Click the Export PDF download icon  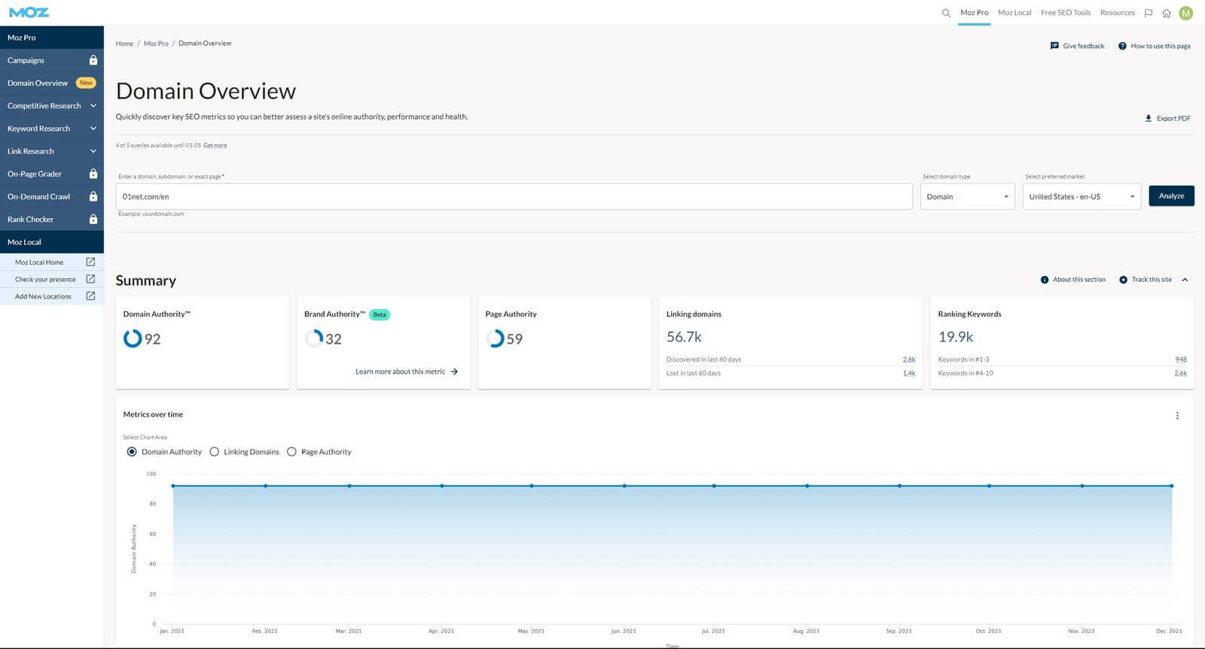1149,118
